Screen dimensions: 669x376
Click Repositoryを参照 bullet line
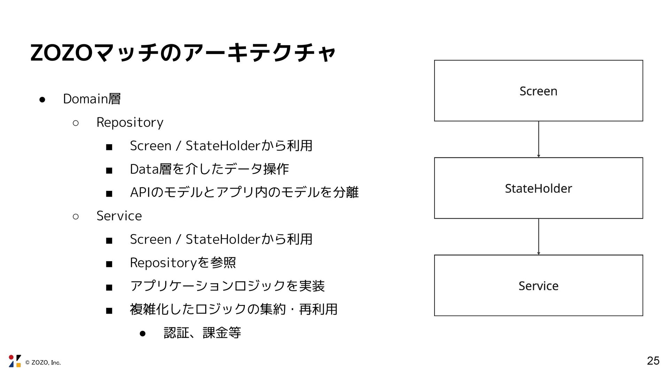point(183,263)
